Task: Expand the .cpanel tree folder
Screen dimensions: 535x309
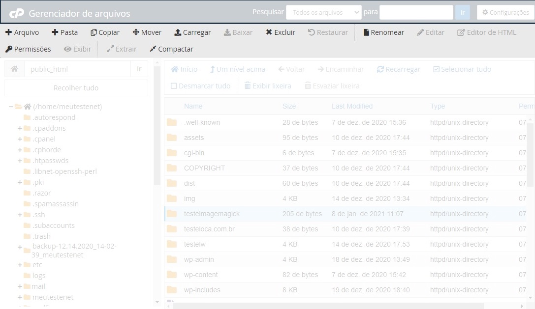Action: [20, 140]
